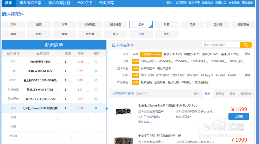The width and height of the screenshot is (259, 144).
Task: Filter price 399元及以下
Action: click(x=149, y=61)
